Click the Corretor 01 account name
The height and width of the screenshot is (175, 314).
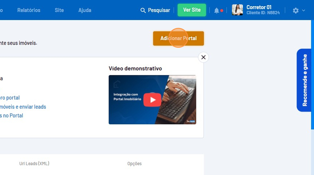tap(259, 7)
